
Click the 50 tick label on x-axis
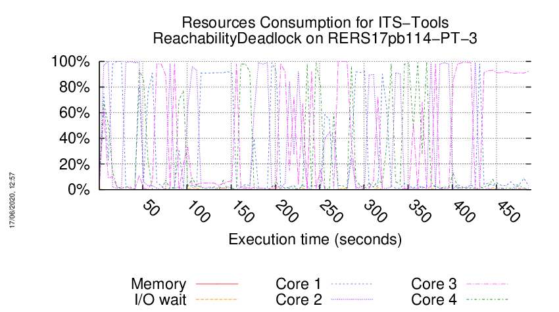tap(151, 208)
